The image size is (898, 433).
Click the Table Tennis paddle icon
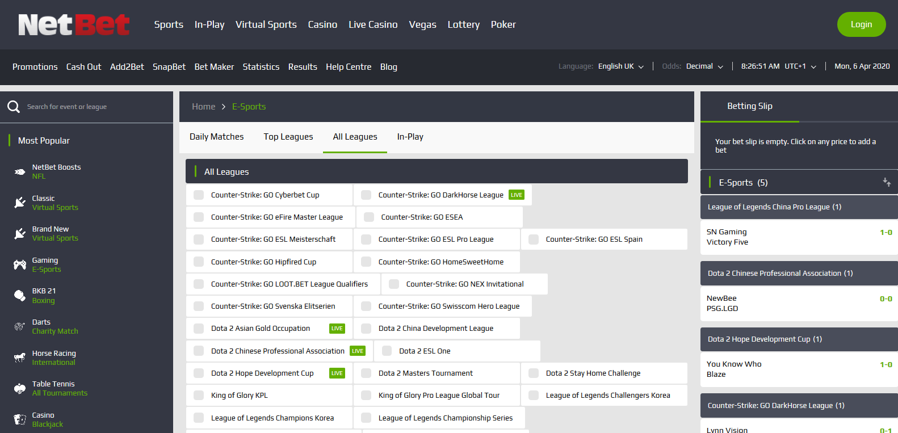click(20, 389)
